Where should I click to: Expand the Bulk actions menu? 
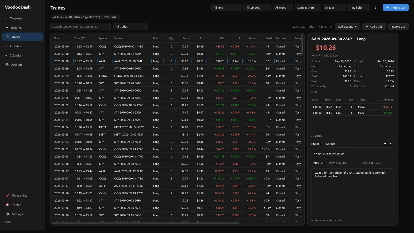point(347,27)
